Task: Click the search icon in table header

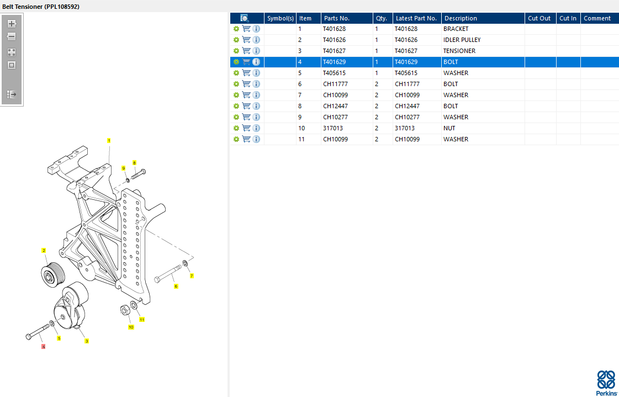Action: (245, 18)
